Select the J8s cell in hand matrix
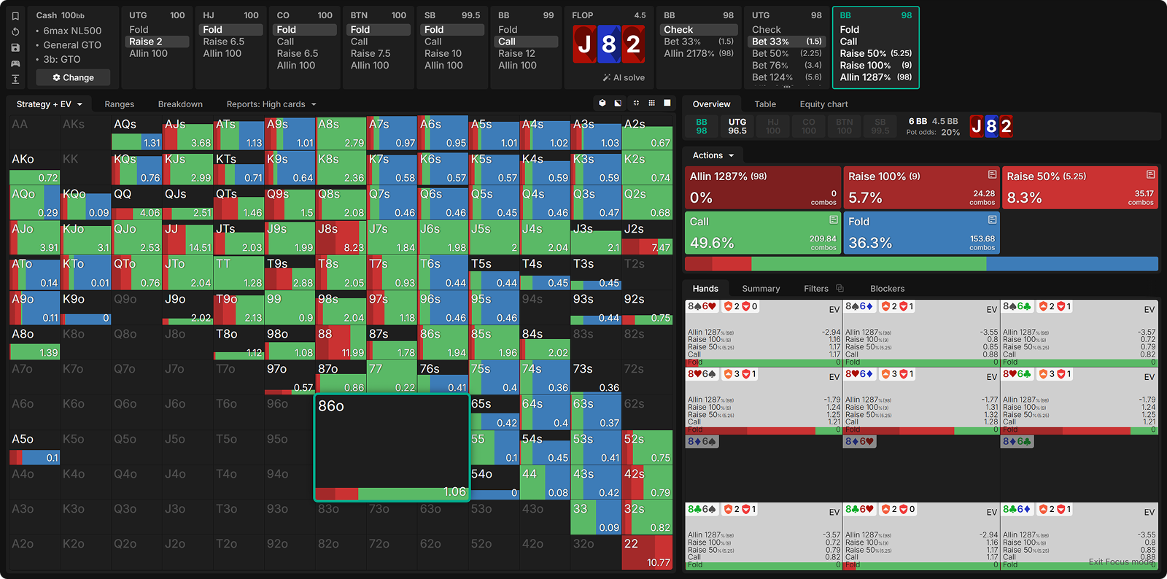The width and height of the screenshot is (1167, 579). [x=341, y=238]
